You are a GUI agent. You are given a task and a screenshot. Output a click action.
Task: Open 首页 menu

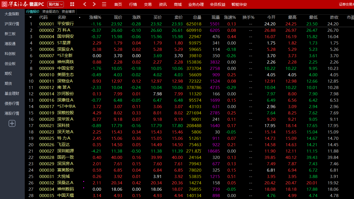point(118,4)
